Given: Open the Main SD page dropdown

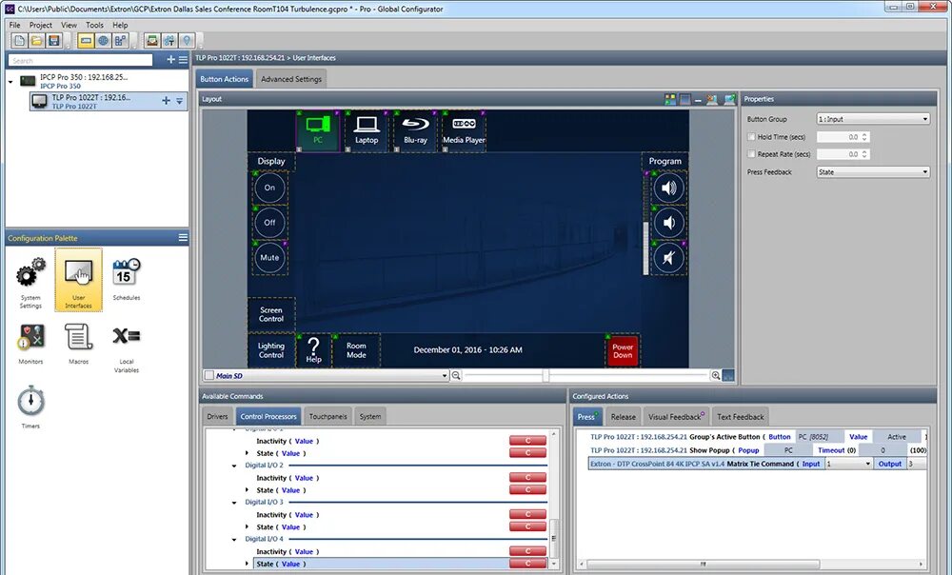Looking at the screenshot, I should coord(445,376).
